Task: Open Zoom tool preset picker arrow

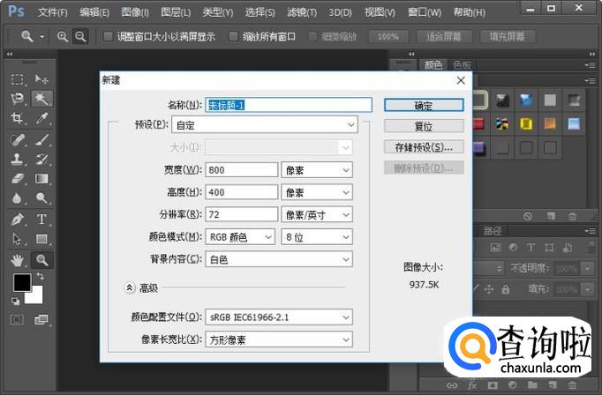Action: 41,37
